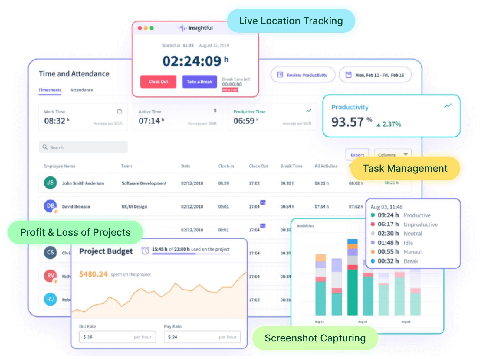The image size is (486, 359).
Task: Switch to the Attendance tab
Action: pyautogui.click(x=82, y=90)
